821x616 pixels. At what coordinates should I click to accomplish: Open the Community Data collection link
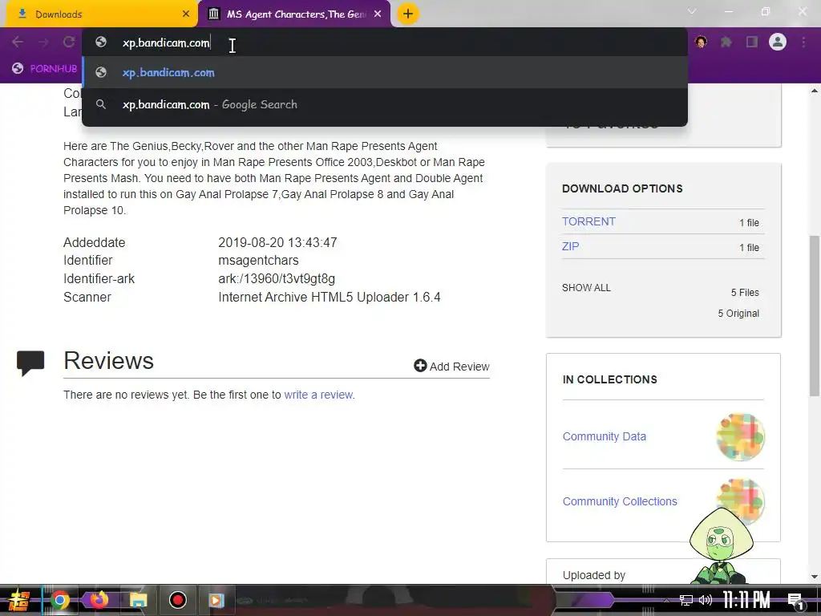point(605,436)
